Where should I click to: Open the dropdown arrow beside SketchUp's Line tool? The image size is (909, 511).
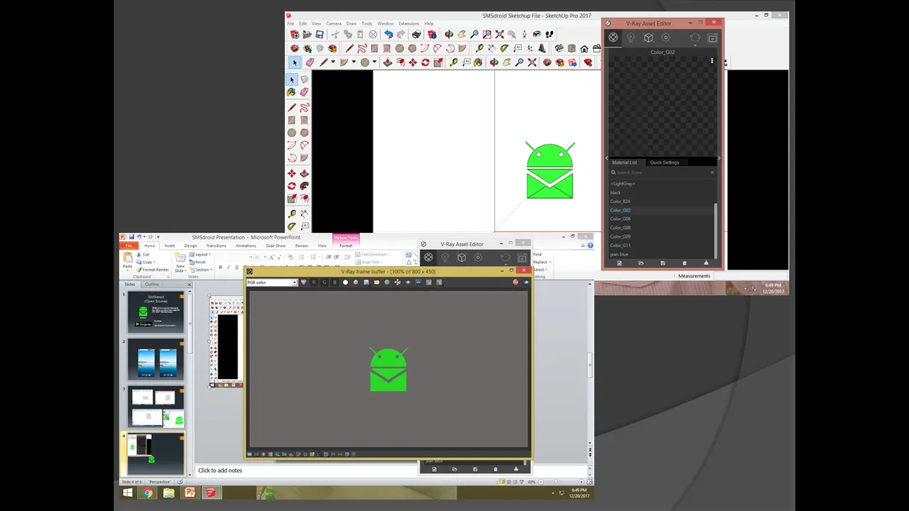click(x=332, y=62)
